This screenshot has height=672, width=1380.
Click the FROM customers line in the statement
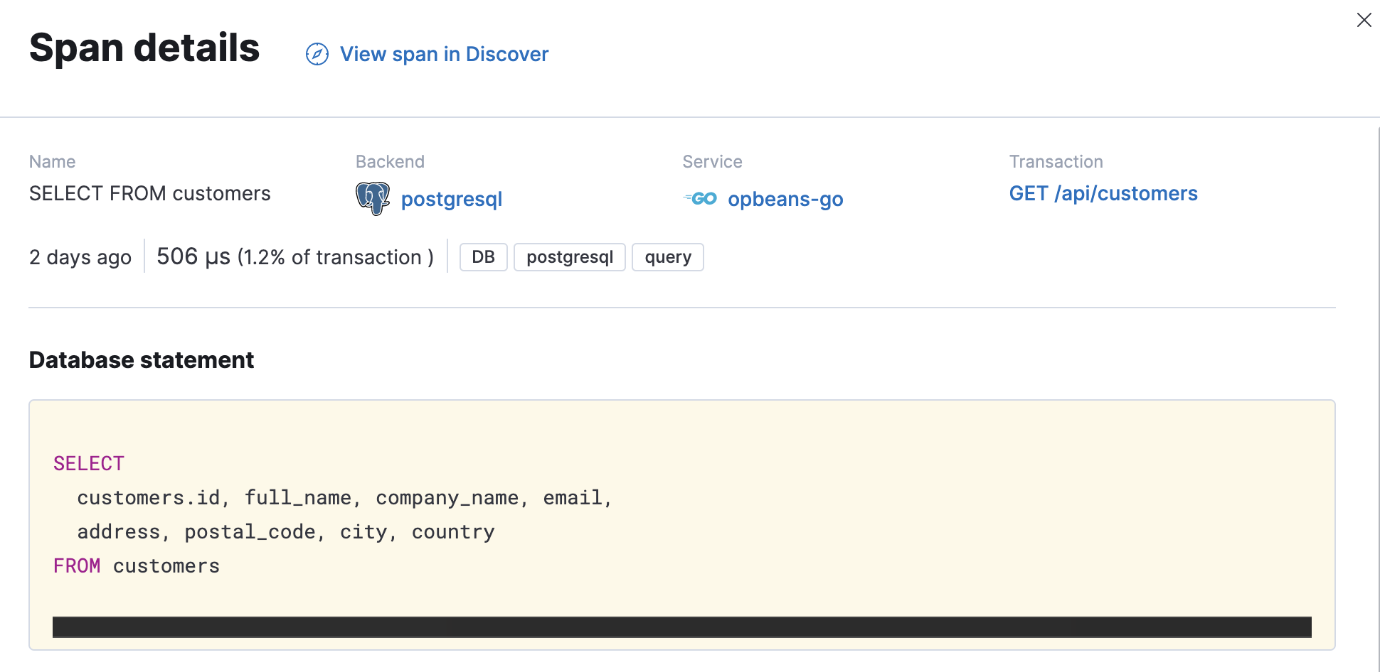[136, 565]
